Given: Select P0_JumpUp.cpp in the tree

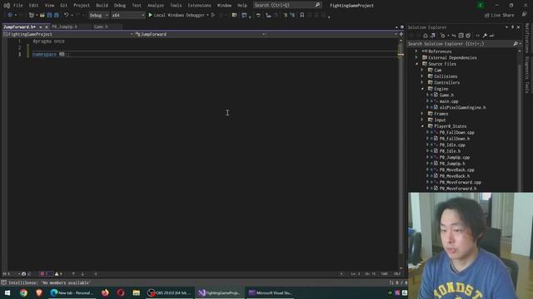Looking at the screenshot, I should pyautogui.click(x=455, y=157).
